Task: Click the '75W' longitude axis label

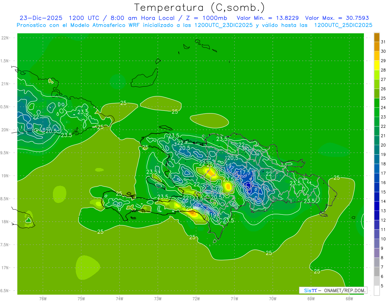Action: pyautogui.click(x=81, y=298)
